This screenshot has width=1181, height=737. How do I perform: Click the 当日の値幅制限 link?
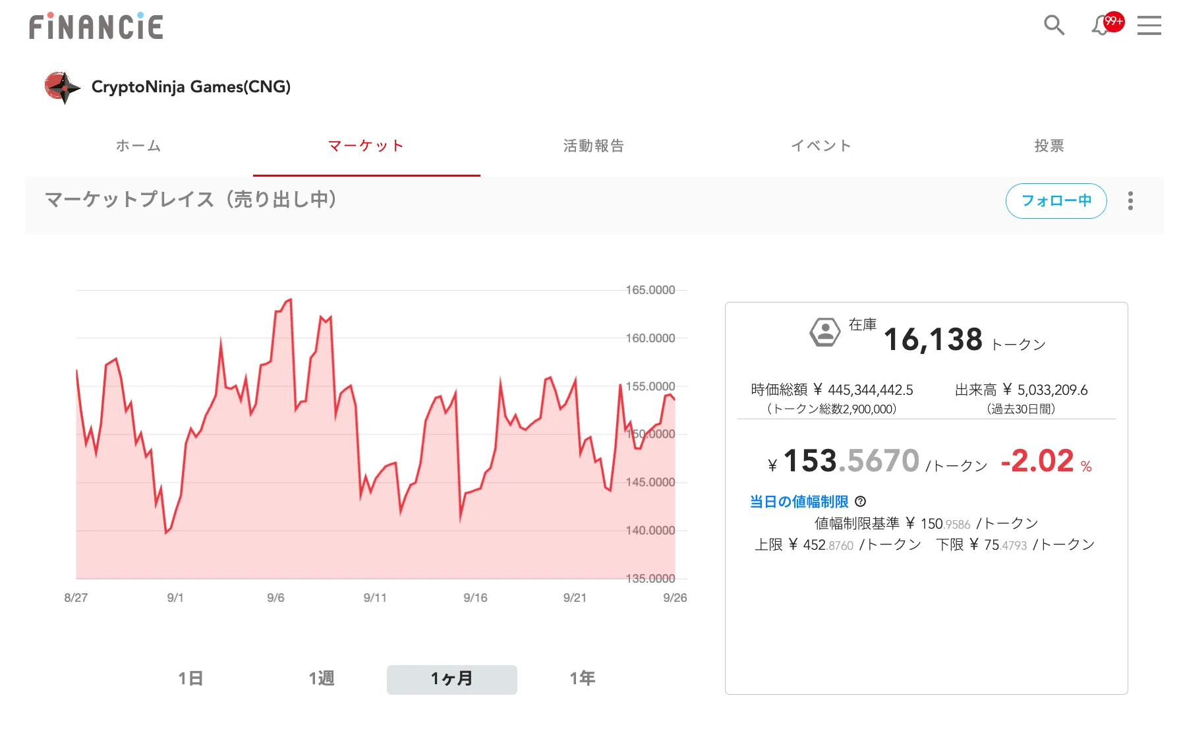pyautogui.click(x=799, y=502)
